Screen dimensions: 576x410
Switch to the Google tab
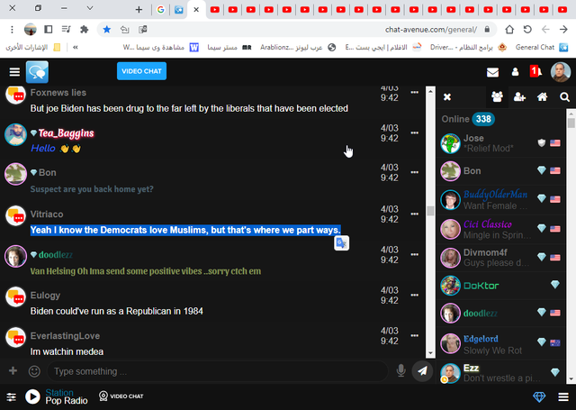click(x=160, y=10)
